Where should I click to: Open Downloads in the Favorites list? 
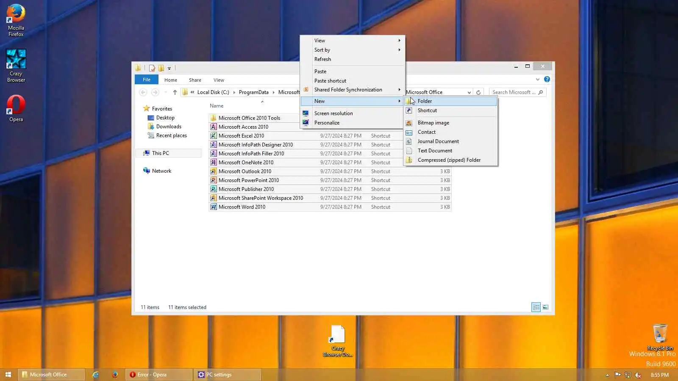[169, 127]
